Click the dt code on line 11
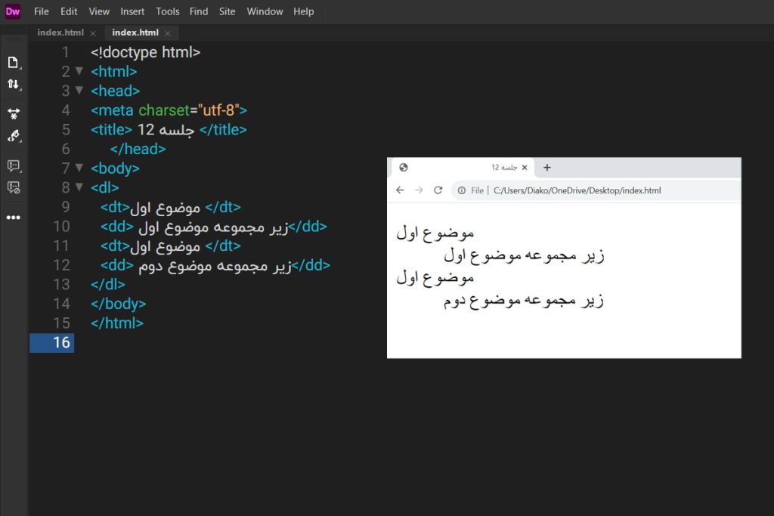 pos(171,246)
